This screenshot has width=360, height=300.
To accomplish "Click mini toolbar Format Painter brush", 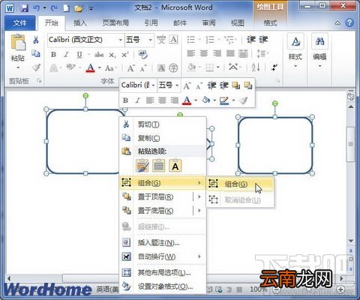I will click(243, 100).
